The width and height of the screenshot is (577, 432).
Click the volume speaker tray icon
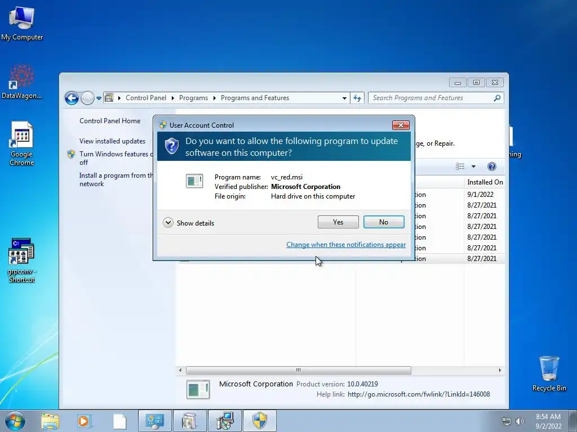pyautogui.click(x=520, y=421)
